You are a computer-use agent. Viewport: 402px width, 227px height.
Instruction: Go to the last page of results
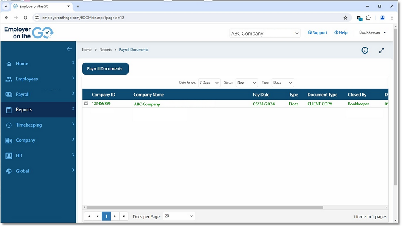pos(124,216)
